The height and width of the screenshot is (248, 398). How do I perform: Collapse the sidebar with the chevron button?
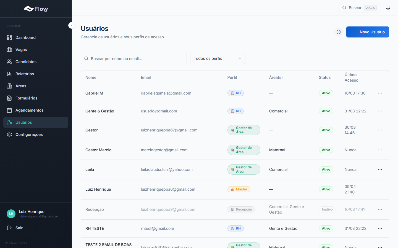pos(72,25)
